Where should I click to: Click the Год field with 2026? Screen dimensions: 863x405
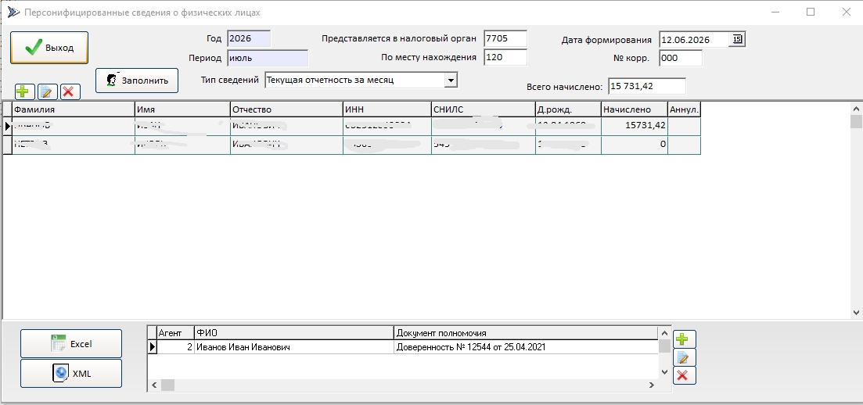[x=249, y=39]
